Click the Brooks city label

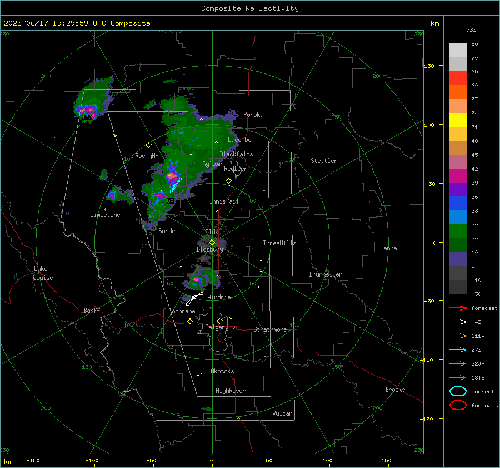[395, 390]
